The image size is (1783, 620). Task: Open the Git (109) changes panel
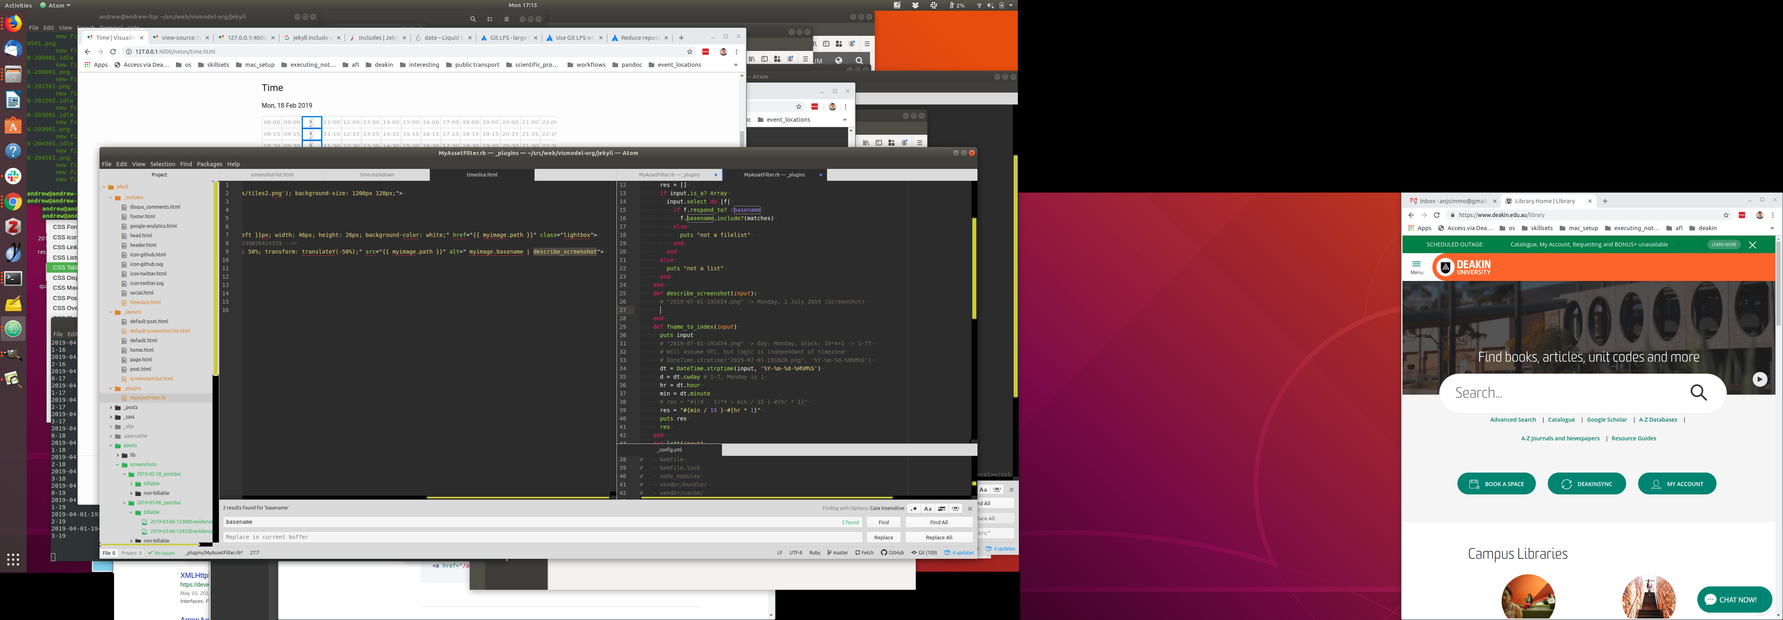click(924, 553)
